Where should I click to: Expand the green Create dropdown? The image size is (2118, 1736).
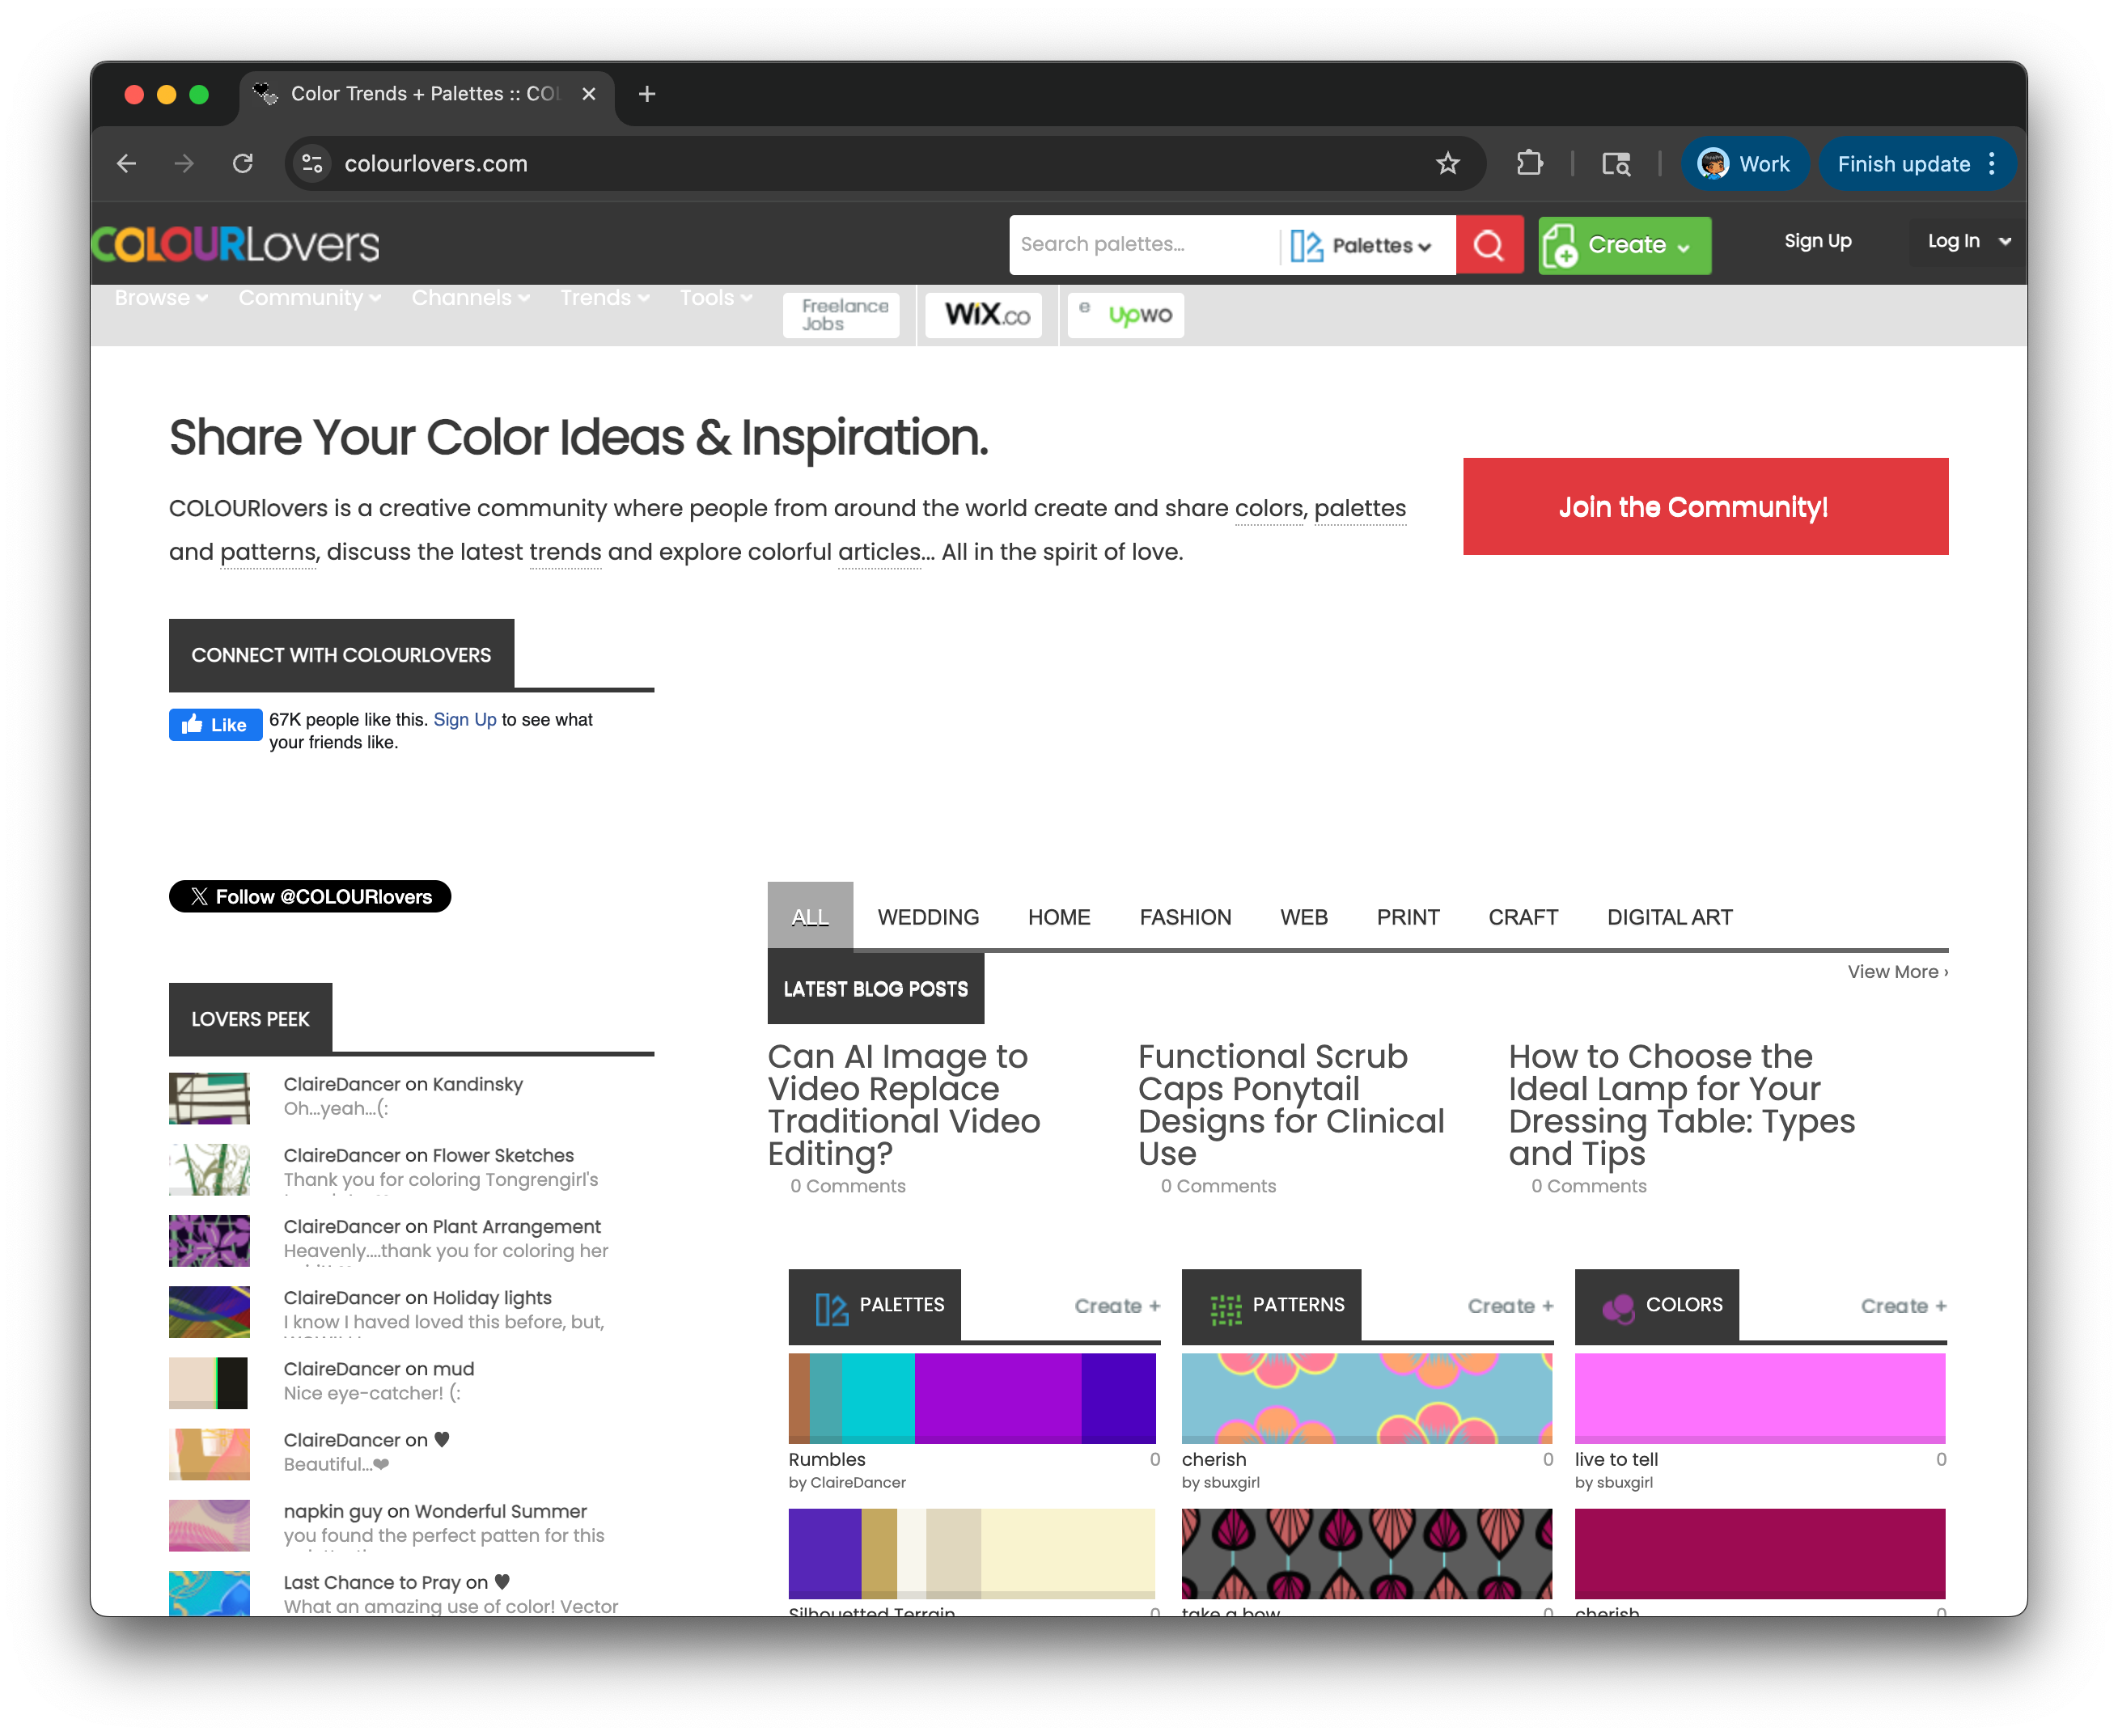1625,245
